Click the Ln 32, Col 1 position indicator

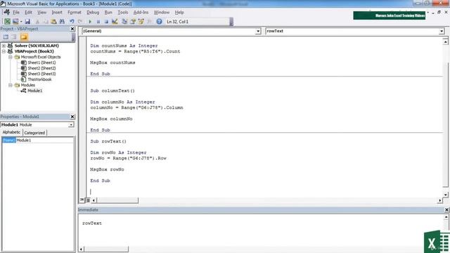178,22
